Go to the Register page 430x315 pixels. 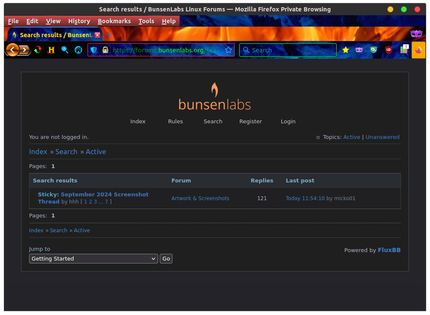(x=251, y=121)
